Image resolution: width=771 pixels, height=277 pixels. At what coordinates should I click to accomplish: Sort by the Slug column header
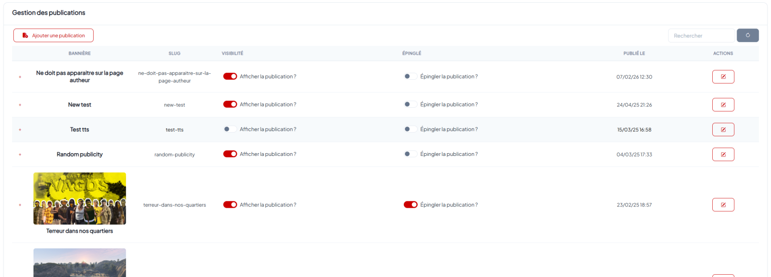[x=174, y=53]
